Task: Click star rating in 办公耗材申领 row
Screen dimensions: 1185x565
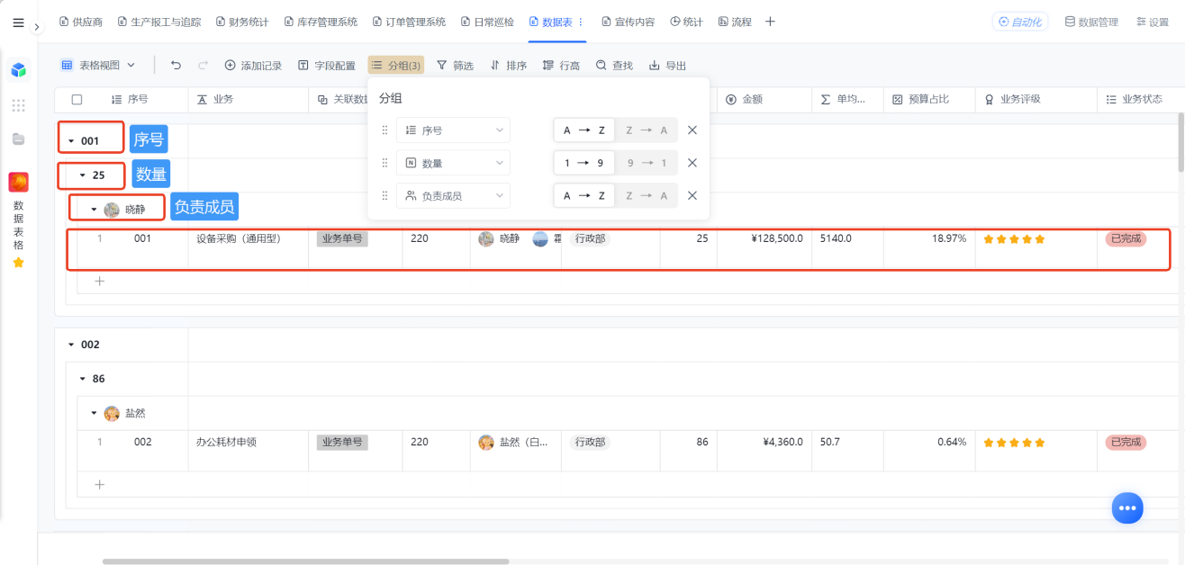Action: [1014, 443]
